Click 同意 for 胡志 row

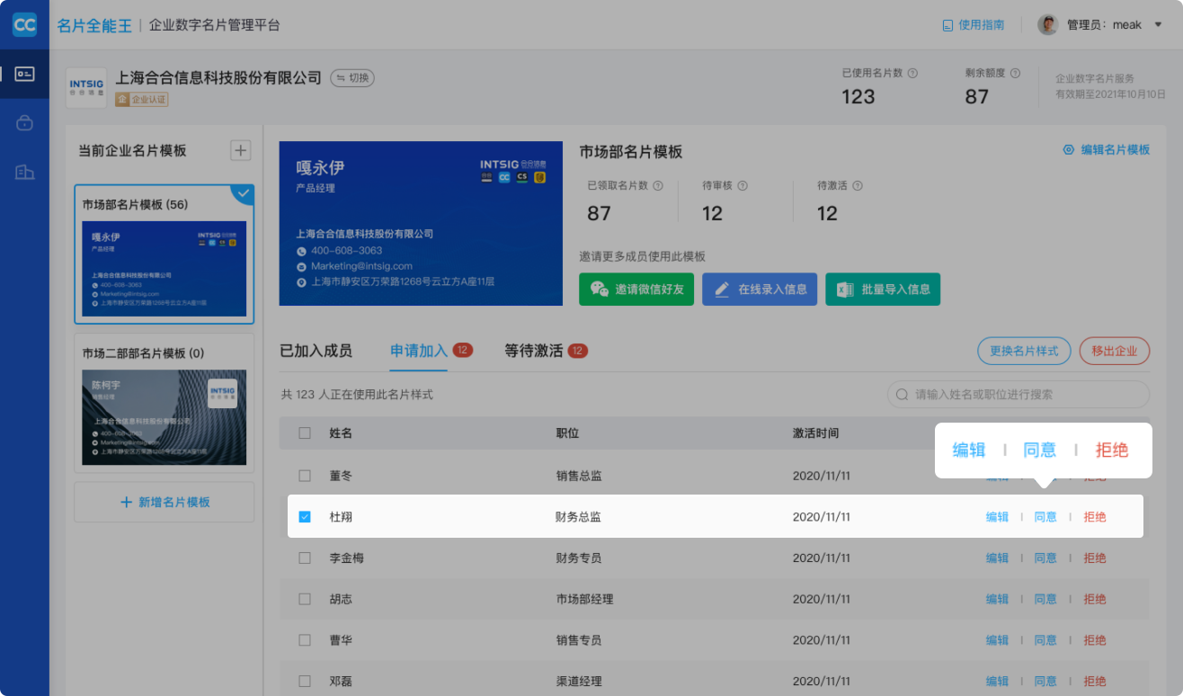1045,599
